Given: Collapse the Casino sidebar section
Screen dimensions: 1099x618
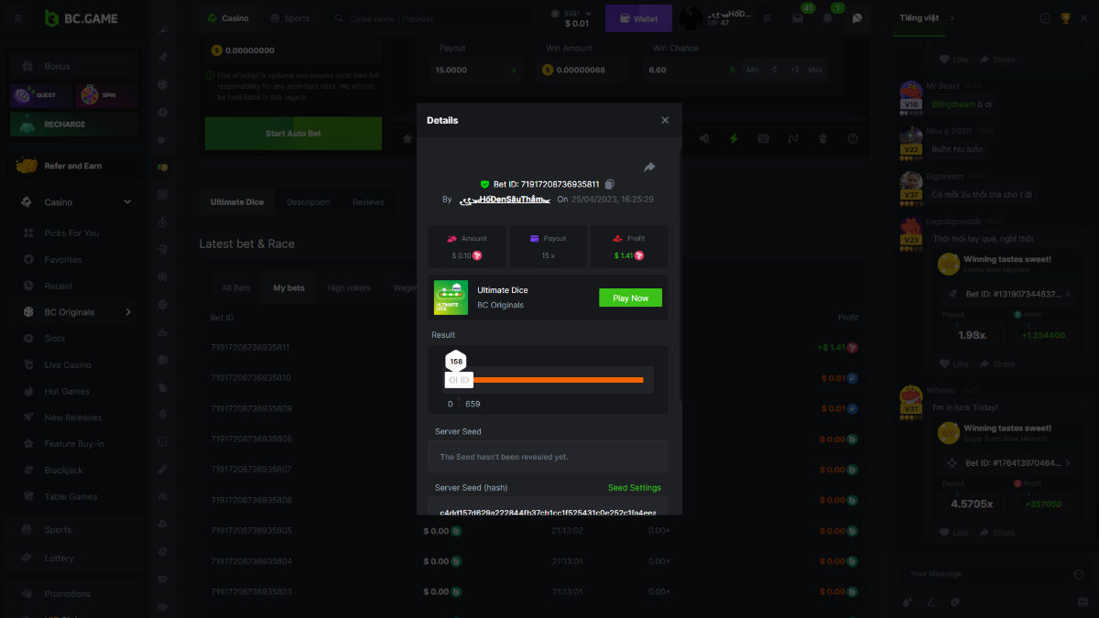Looking at the screenshot, I should click(x=127, y=202).
